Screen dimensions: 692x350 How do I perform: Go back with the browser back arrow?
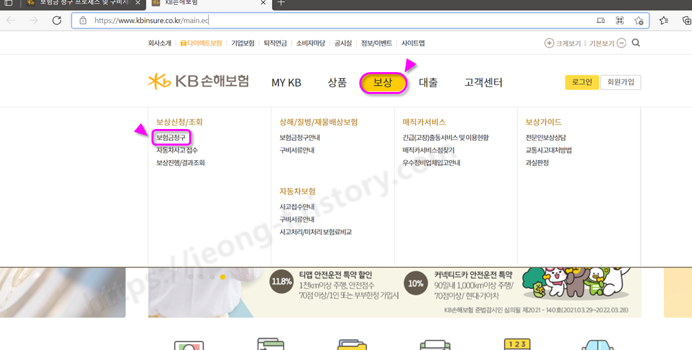click(11, 21)
